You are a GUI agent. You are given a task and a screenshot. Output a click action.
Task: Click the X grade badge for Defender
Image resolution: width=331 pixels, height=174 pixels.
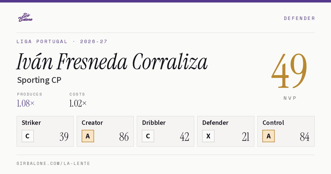tap(208, 136)
